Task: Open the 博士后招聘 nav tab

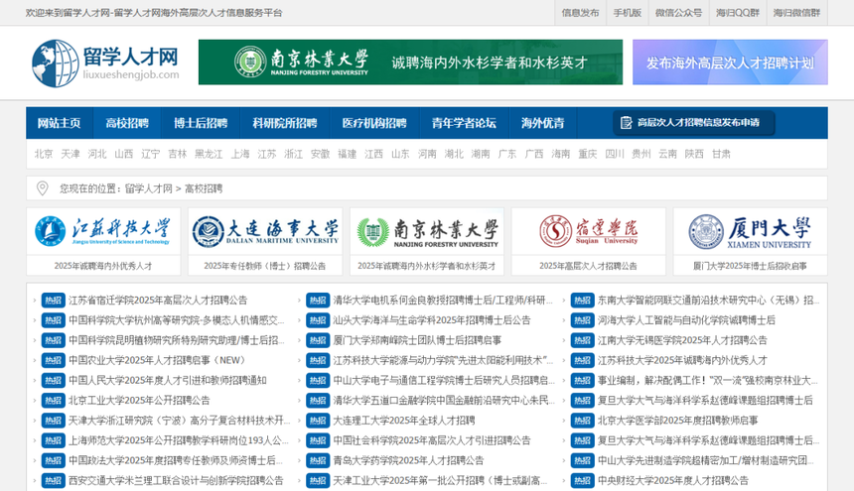Action: [201, 123]
